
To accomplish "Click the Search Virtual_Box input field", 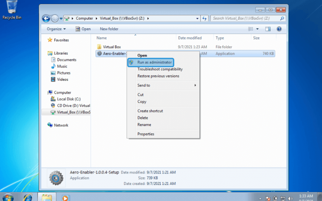I will click(x=246, y=18).
